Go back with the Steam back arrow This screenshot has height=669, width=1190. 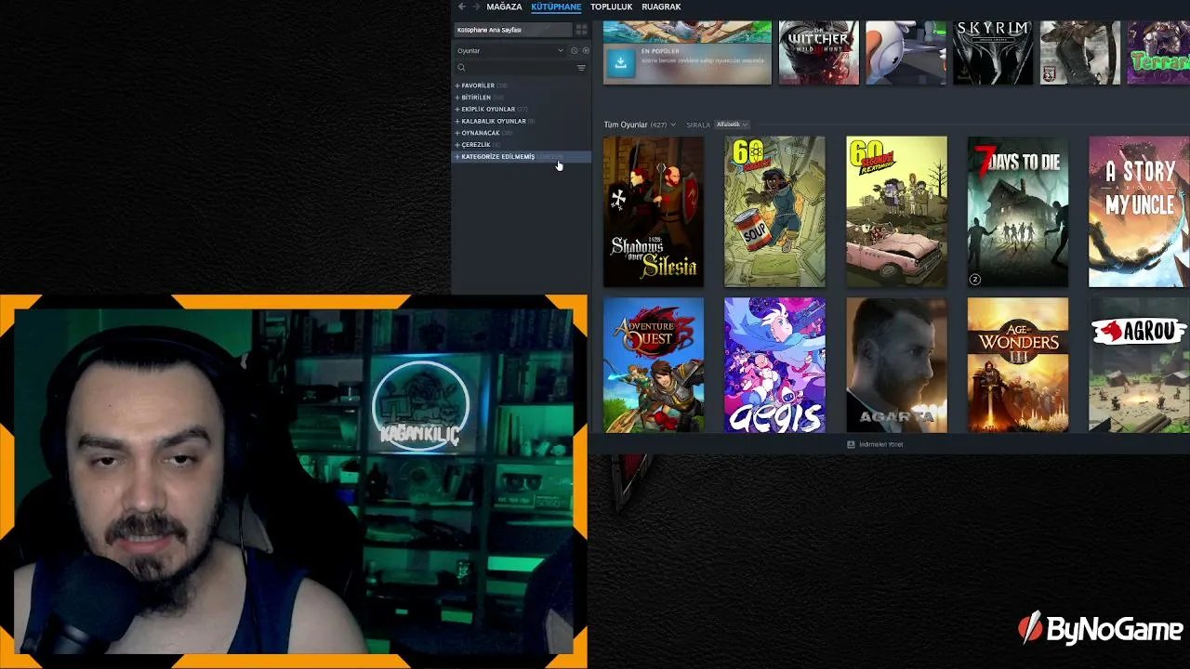point(462,7)
